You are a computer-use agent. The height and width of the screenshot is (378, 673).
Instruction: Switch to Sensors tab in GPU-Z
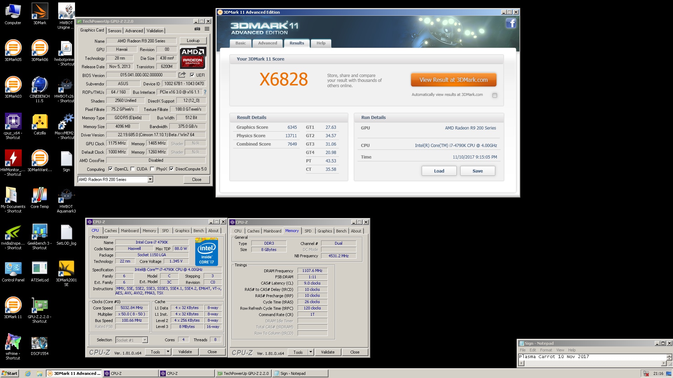tap(115, 31)
